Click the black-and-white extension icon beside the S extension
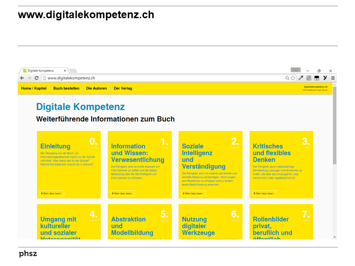This screenshot has width=355, height=266. (316, 78)
